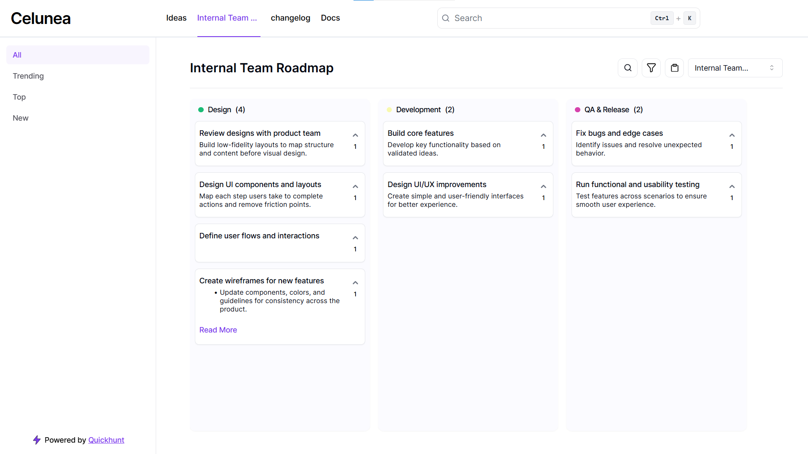
Task: Click the K key hint badge
Action: (689, 18)
